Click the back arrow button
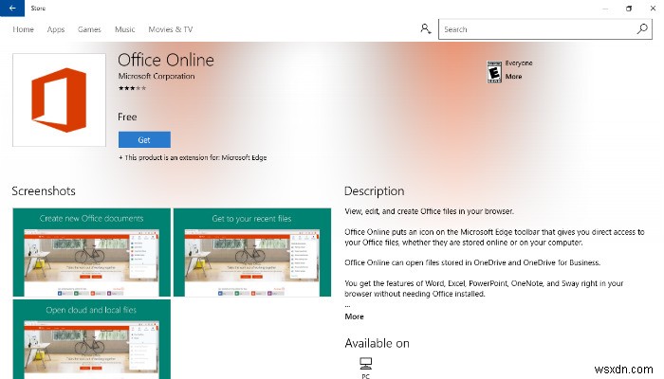664x379 pixels. tap(12, 8)
